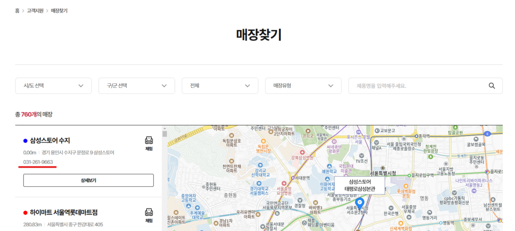This screenshot has height=231, width=515.
Task: Click the 서대문역 station marker on the map
Action: point(293,178)
